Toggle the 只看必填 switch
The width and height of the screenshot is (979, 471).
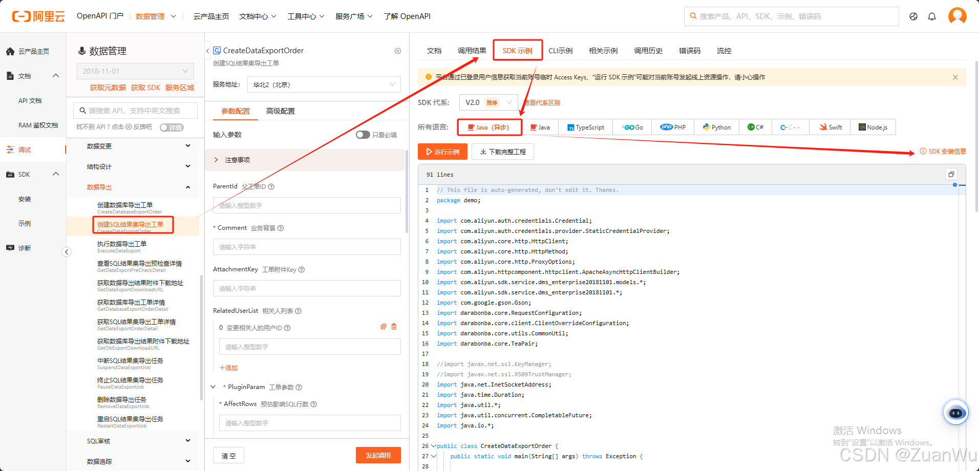(363, 135)
